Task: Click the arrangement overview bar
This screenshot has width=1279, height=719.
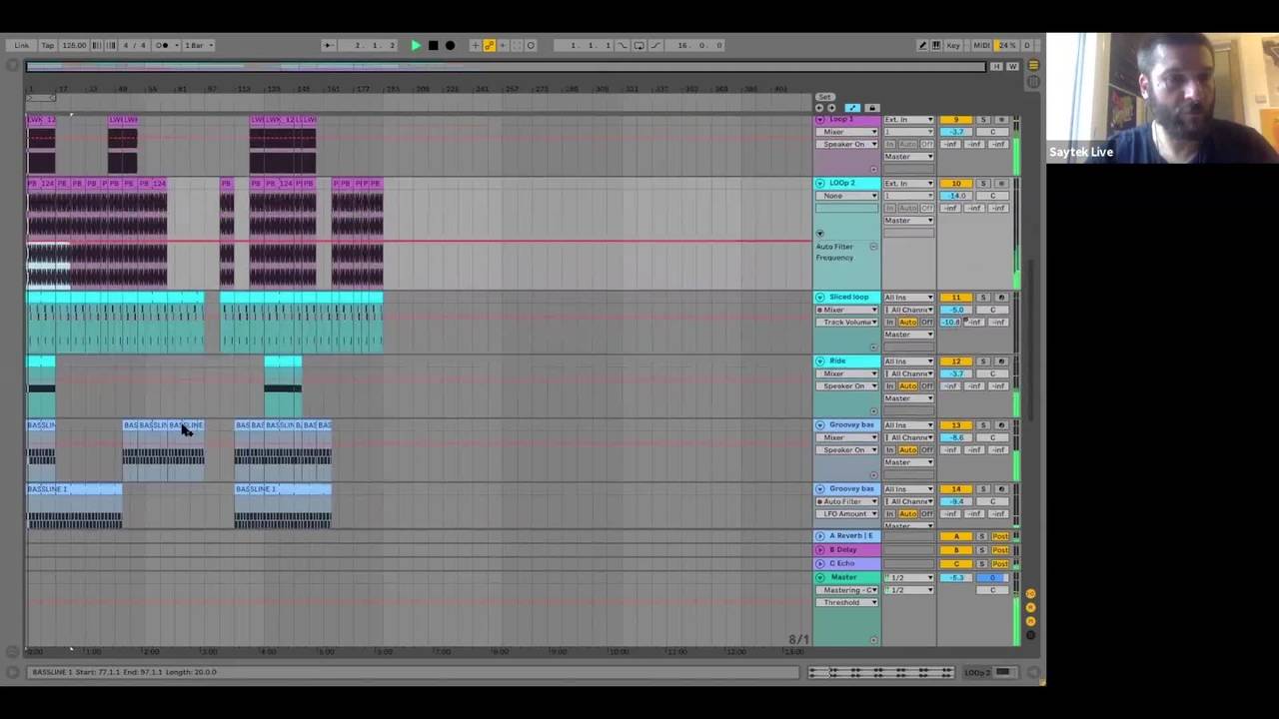Action: (506, 67)
